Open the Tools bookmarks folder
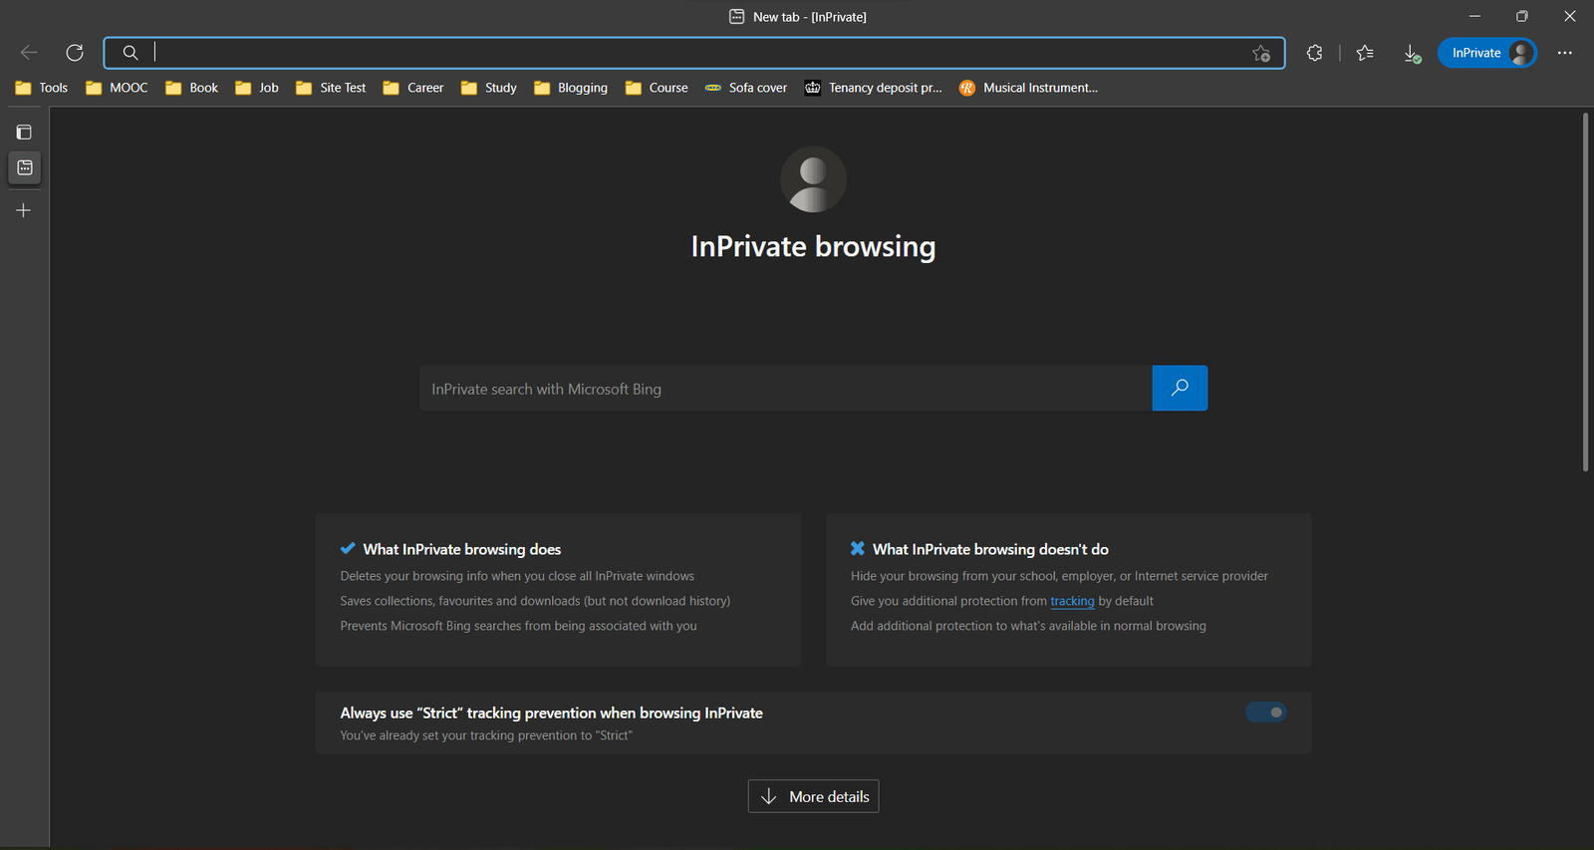 (x=42, y=88)
